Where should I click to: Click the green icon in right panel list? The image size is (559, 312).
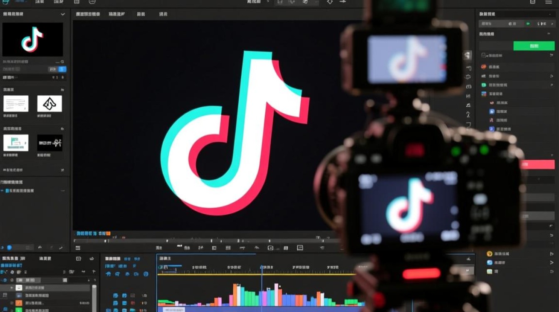click(484, 85)
